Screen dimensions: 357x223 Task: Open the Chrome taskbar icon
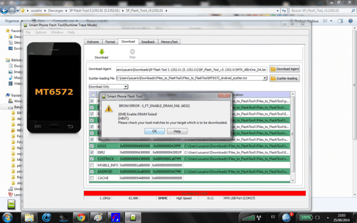tap(81, 218)
